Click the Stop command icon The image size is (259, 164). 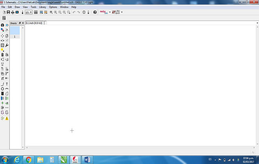point(84,12)
